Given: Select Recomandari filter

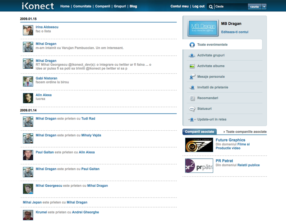Looking at the screenshot, I should [208, 98].
